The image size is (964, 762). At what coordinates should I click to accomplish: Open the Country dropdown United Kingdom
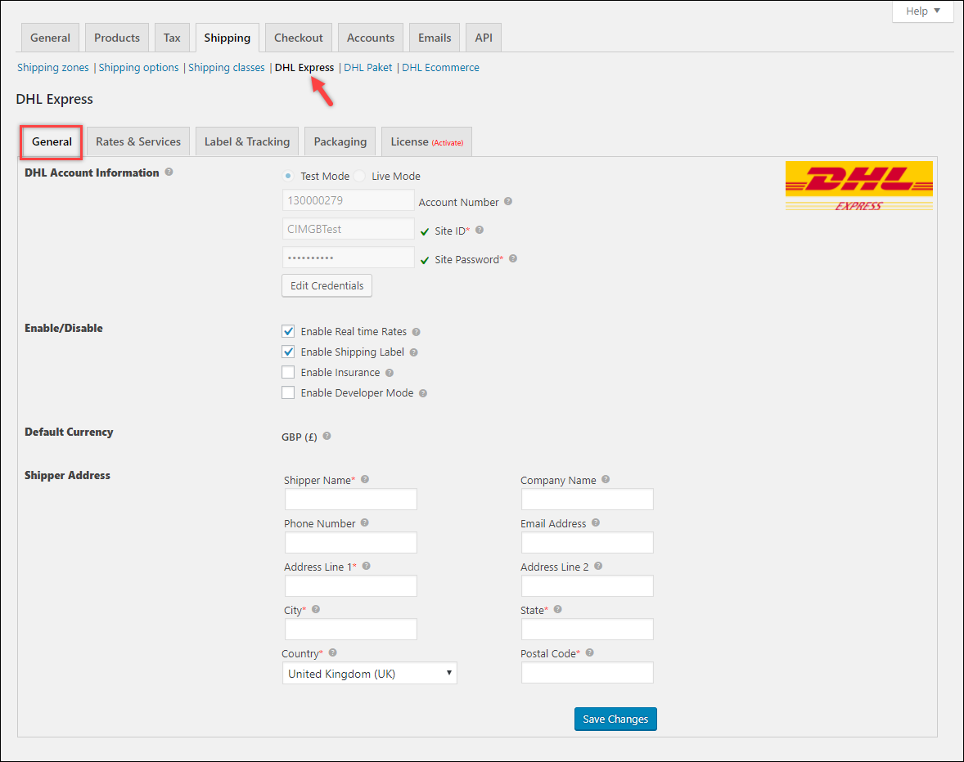(x=370, y=674)
